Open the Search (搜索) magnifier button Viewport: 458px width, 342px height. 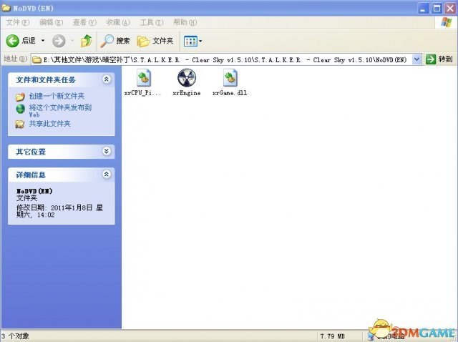point(114,41)
